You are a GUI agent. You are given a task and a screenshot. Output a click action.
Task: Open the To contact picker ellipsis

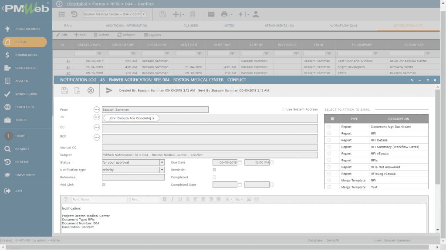pyautogui.click(x=97, y=117)
